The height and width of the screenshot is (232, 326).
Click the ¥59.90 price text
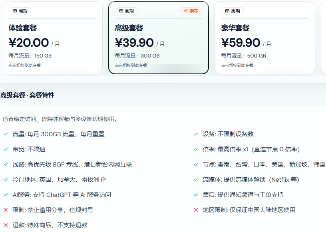pos(241,42)
